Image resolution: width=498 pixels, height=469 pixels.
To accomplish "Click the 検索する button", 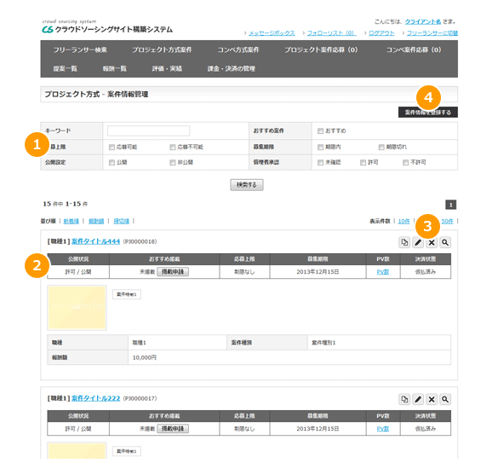I will click(x=247, y=185).
